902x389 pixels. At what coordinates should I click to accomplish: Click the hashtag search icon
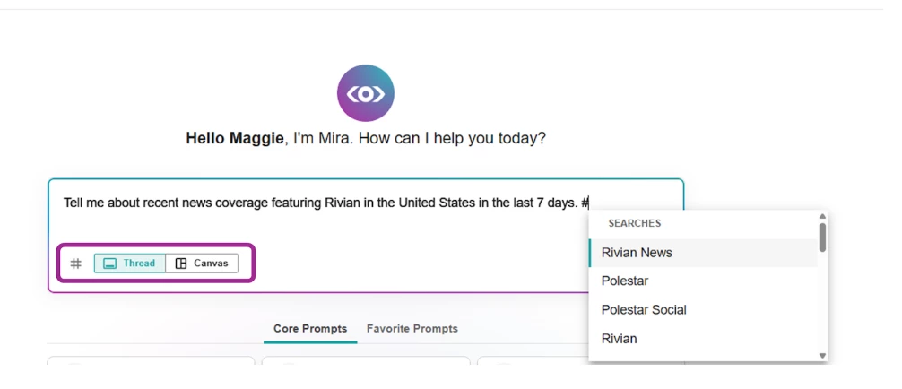[x=76, y=264]
